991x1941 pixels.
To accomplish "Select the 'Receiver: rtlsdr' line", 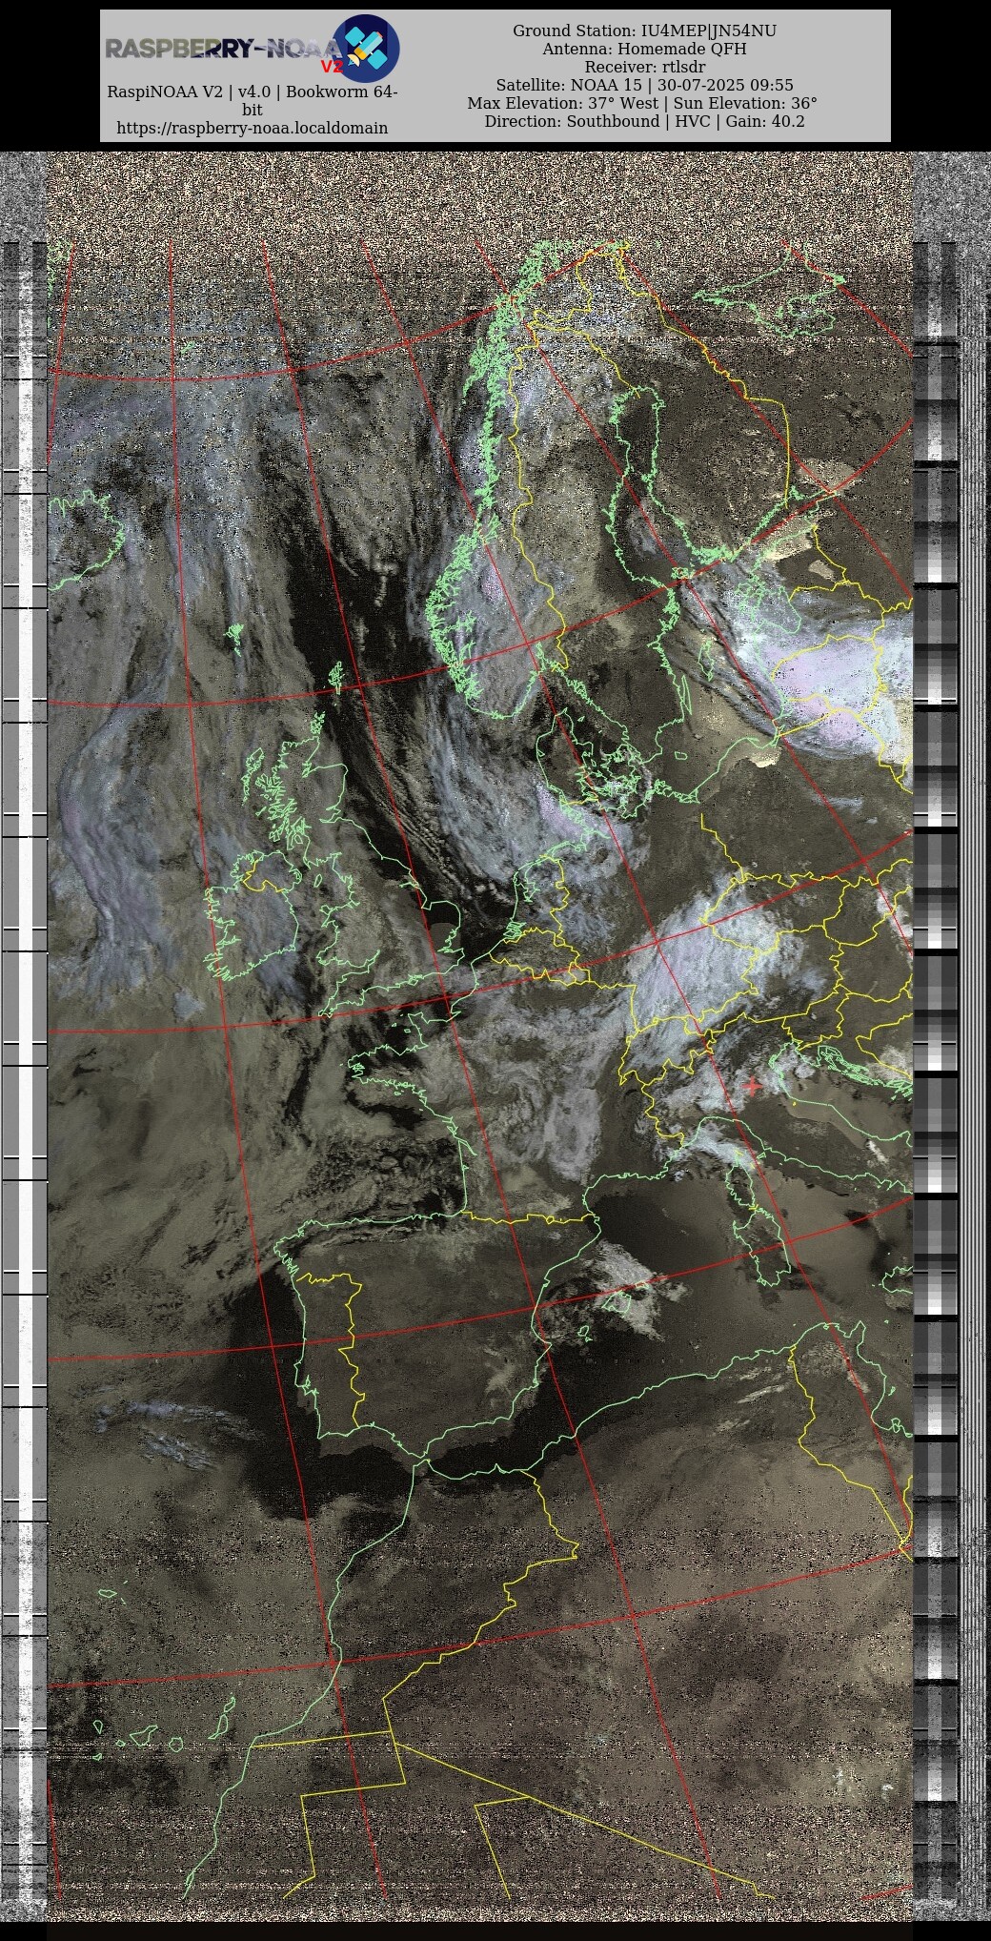I will (644, 67).
